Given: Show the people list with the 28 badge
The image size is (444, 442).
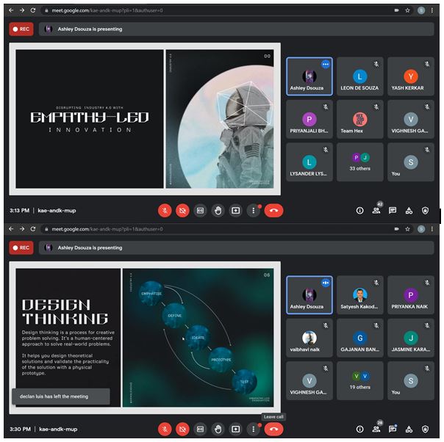Looking at the screenshot, I should point(376,430).
